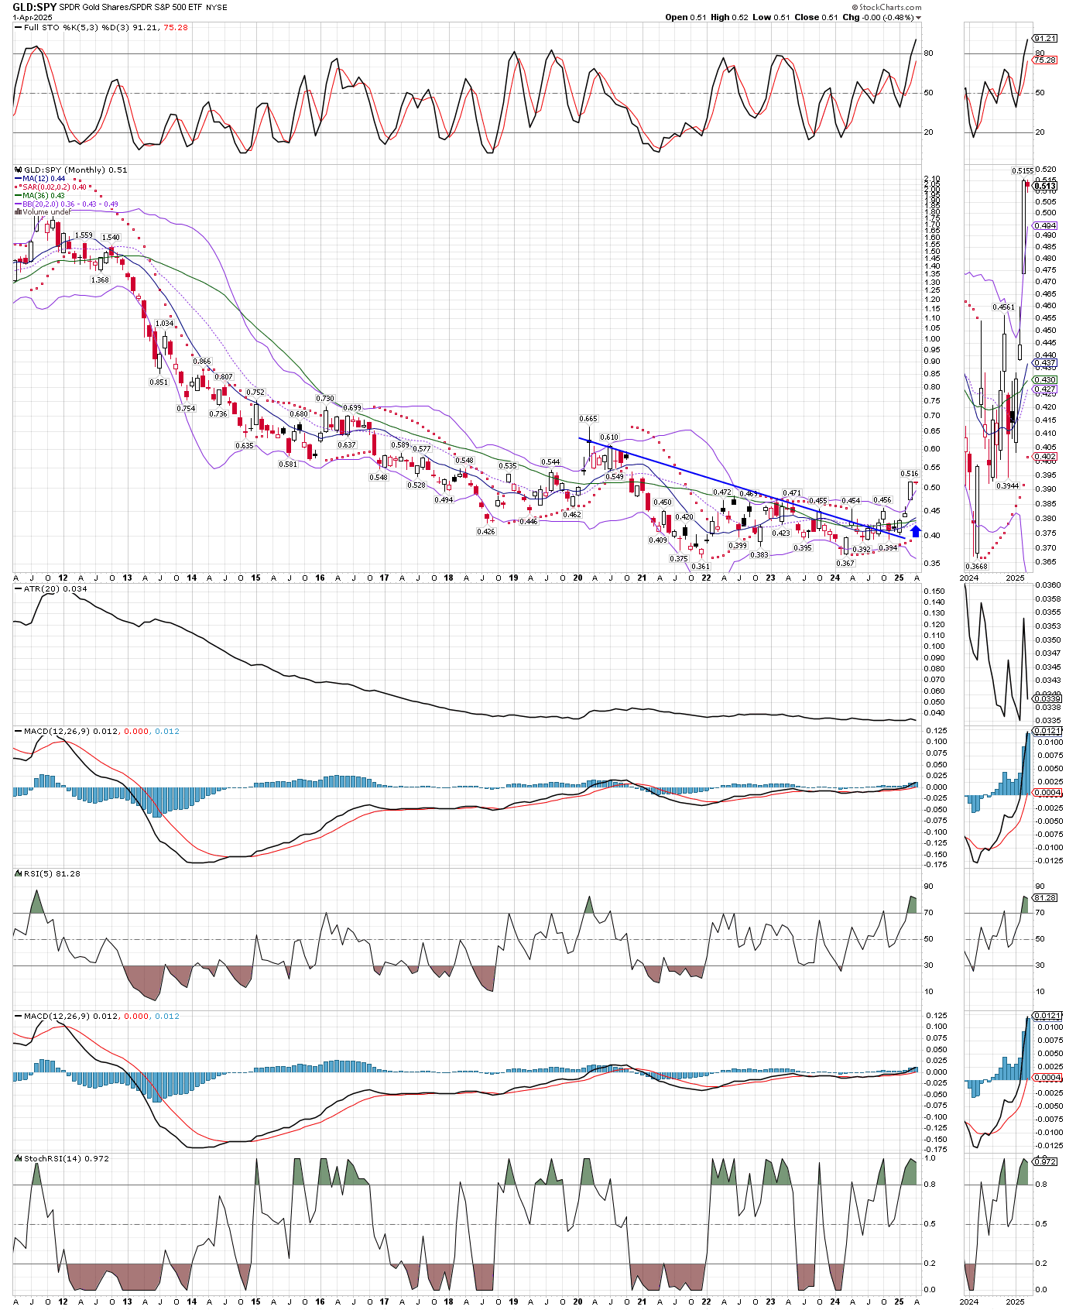Image resolution: width=1076 pixels, height=1310 pixels.
Task: Click the 1.559 price label
Action: (84, 235)
